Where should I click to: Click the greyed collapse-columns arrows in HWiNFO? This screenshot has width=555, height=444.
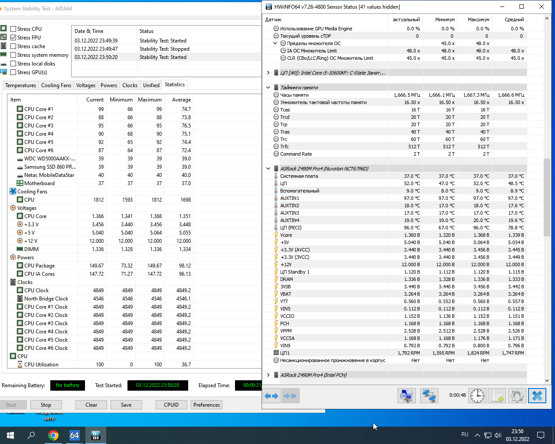click(x=290, y=396)
